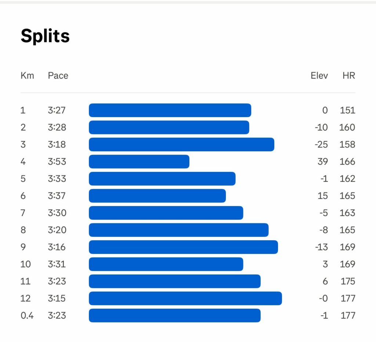Click the pace bar for kilometer 6
This screenshot has width=376, height=342.
pyautogui.click(x=157, y=196)
